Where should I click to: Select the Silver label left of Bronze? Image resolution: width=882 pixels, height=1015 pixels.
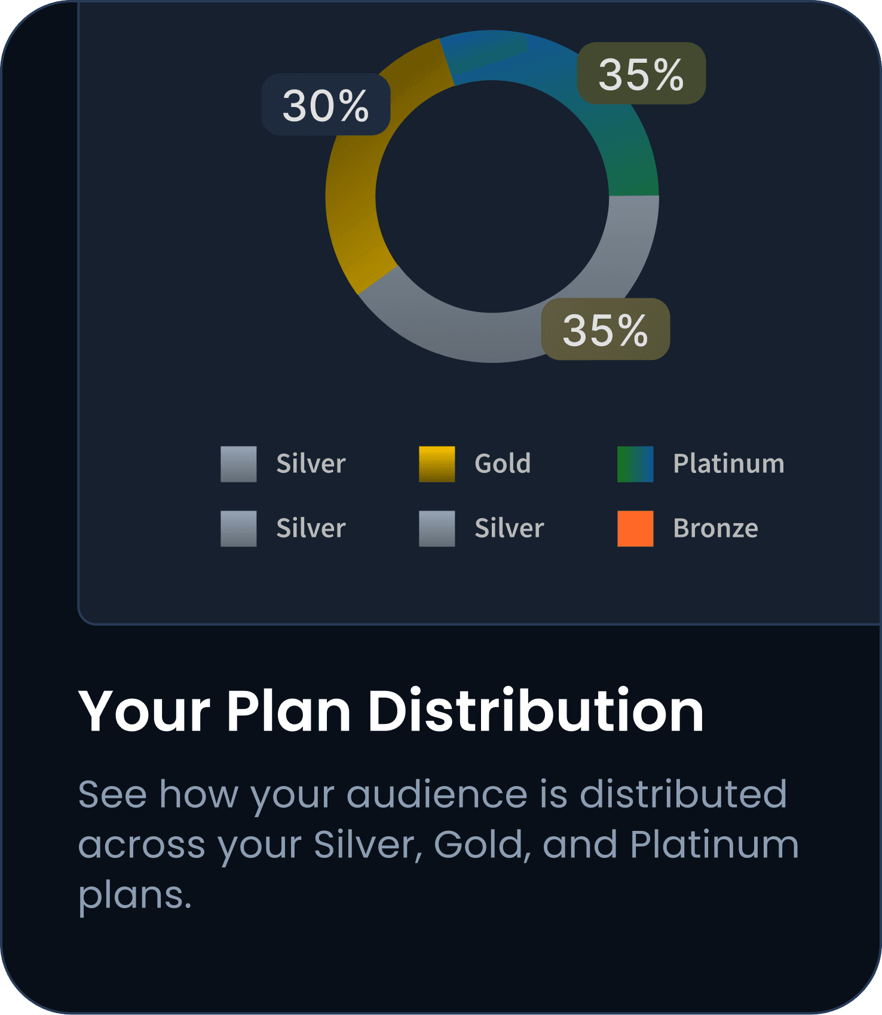point(509,528)
